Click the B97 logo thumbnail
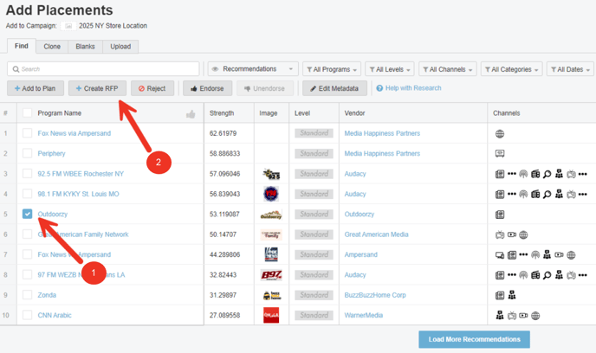The height and width of the screenshot is (353, 596). point(271,275)
